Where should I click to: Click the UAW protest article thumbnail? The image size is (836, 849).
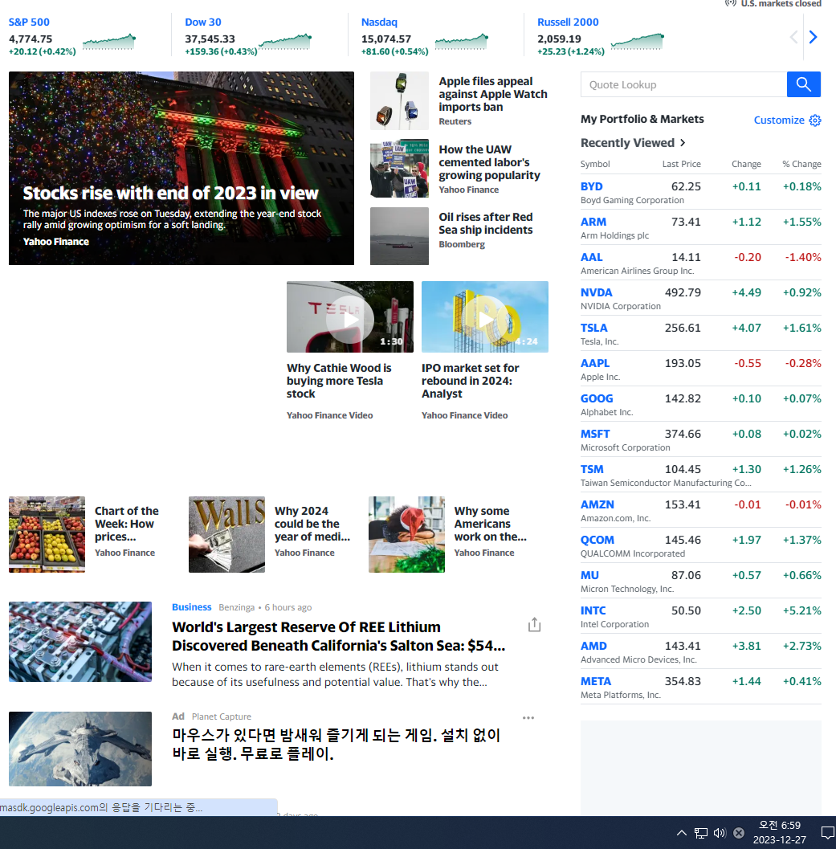click(x=400, y=169)
